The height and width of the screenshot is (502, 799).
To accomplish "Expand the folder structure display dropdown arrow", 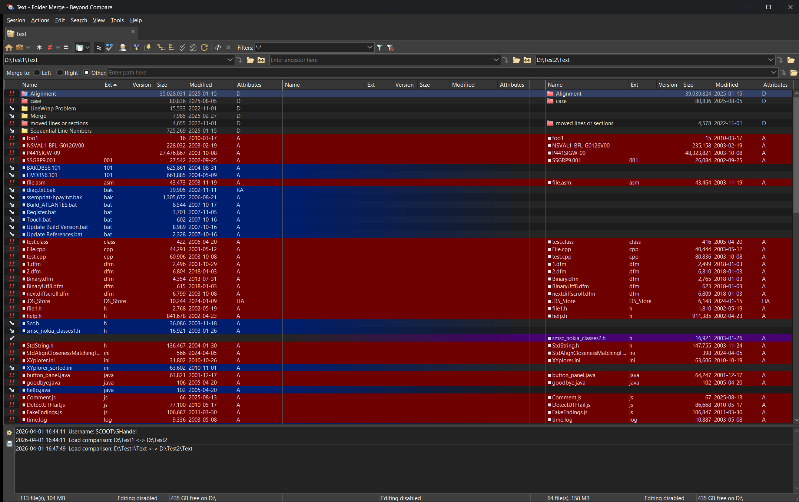I will (87, 47).
